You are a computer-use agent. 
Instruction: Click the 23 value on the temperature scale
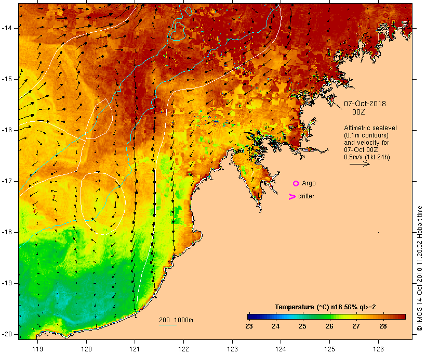[x=249, y=326]
